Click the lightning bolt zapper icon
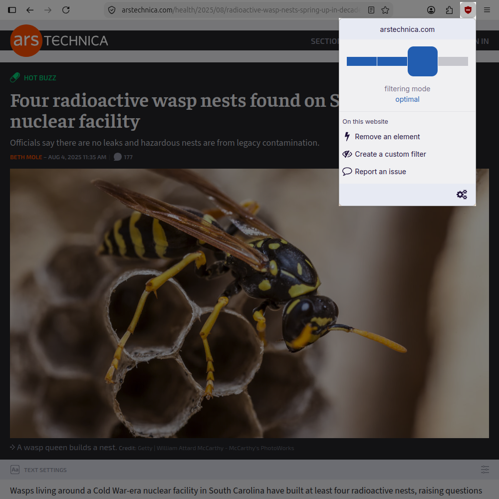 [347, 137]
